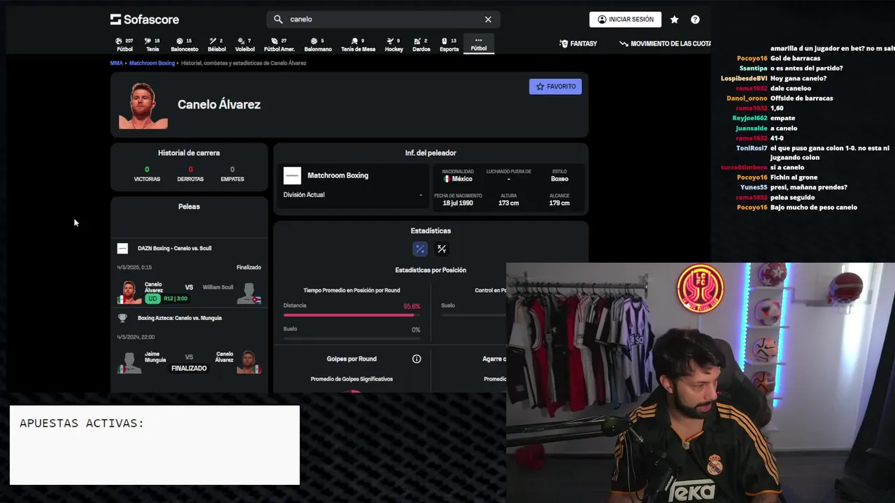Screen dimensions: 895x503
Task: Click UD result badge
Action: tap(152, 299)
